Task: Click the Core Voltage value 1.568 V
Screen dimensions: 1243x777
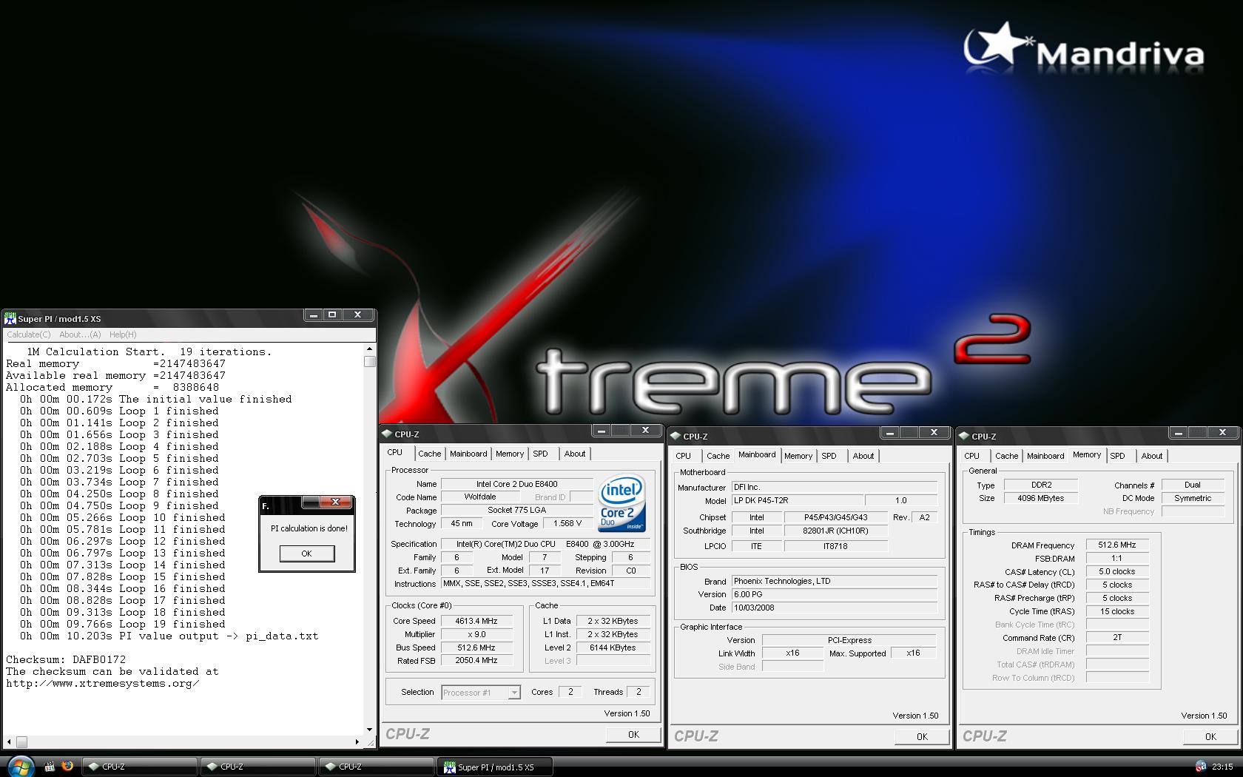Action: [x=568, y=523]
